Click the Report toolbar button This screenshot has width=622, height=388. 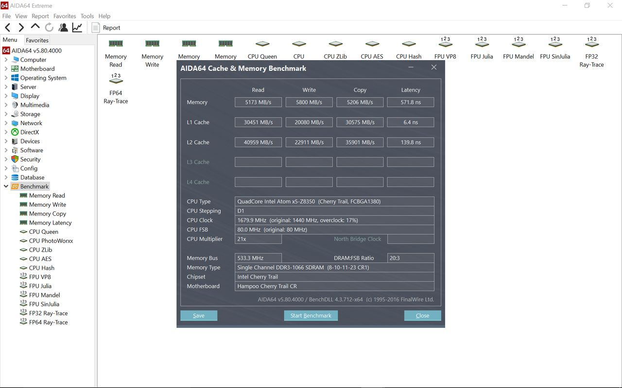coord(106,28)
